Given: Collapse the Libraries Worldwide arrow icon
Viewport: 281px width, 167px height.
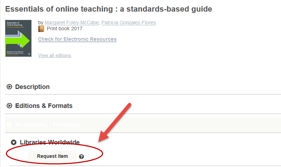Looking at the screenshot, I should point(14,142).
